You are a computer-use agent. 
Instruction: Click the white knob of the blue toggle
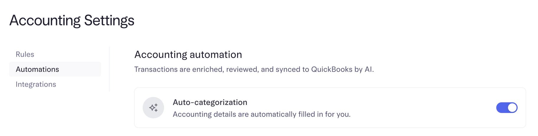tap(512, 108)
